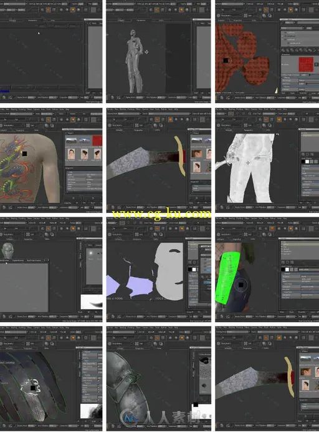Click the grid icon in the tool options bar above the dragon tattoo
Screen dimensions: 319x432
tap(28, 125)
